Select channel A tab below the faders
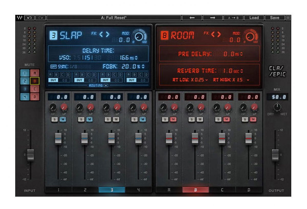 (169, 190)
